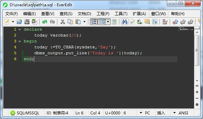Screen dimensions: 203x119
Task: Click the green P icon in status bar
Action: click(13, 113)
